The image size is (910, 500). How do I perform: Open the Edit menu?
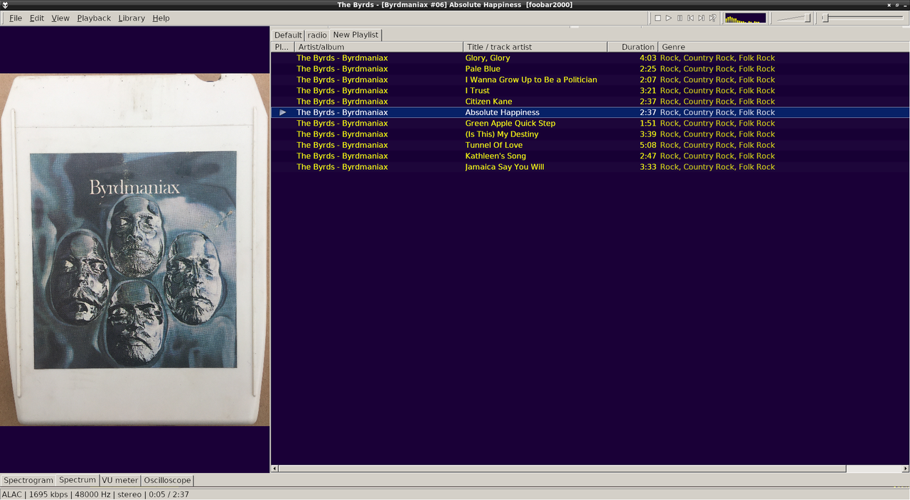37,18
